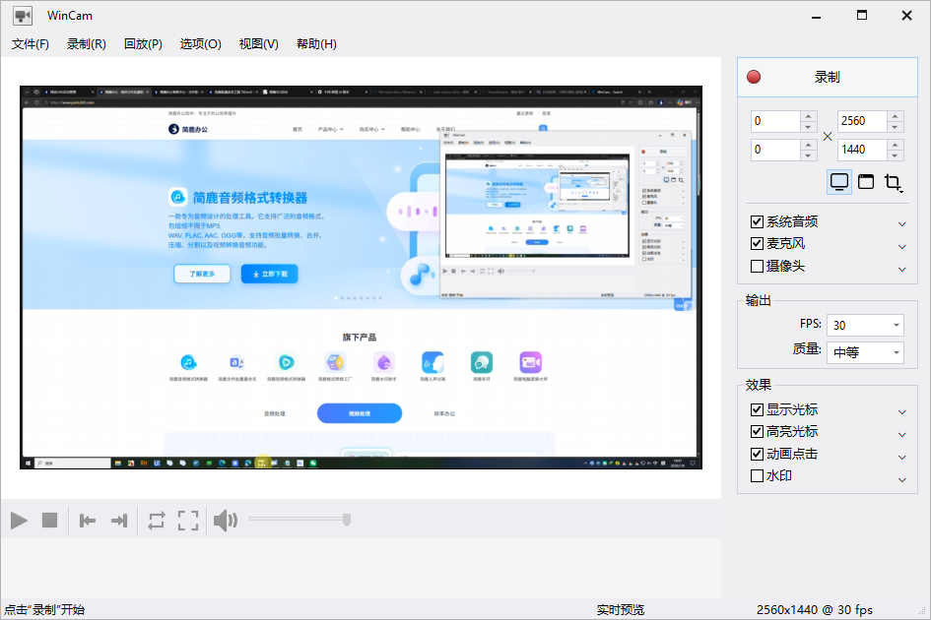Toggle 显示光标 checkbox

click(x=757, y=409)
